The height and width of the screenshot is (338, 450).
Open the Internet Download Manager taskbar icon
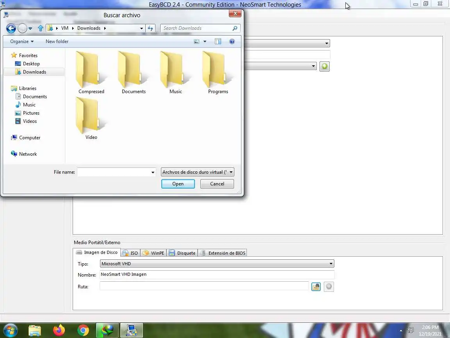pyautogui.click(x=107, y=330)
